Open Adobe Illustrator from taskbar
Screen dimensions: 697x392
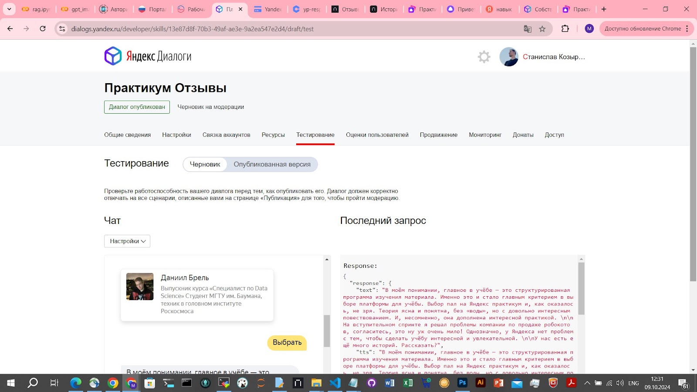coord(480,383)
